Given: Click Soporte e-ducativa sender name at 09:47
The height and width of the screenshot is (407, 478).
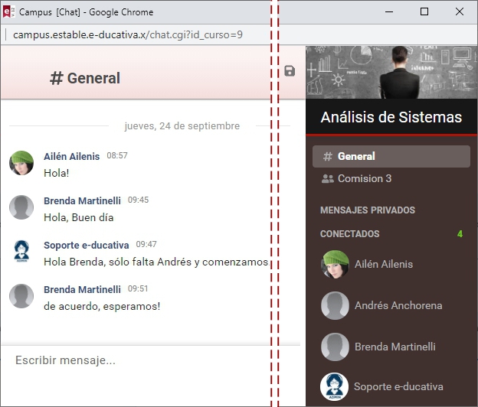Looking at the screenshot, I should [x=86, y=245].
